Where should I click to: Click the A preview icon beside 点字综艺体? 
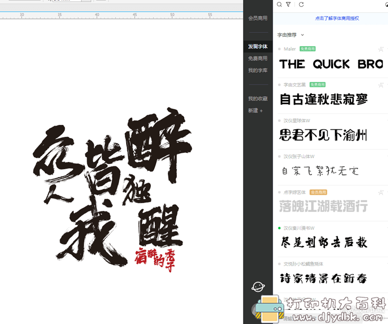pyautogui.click(x=381, y=193)
